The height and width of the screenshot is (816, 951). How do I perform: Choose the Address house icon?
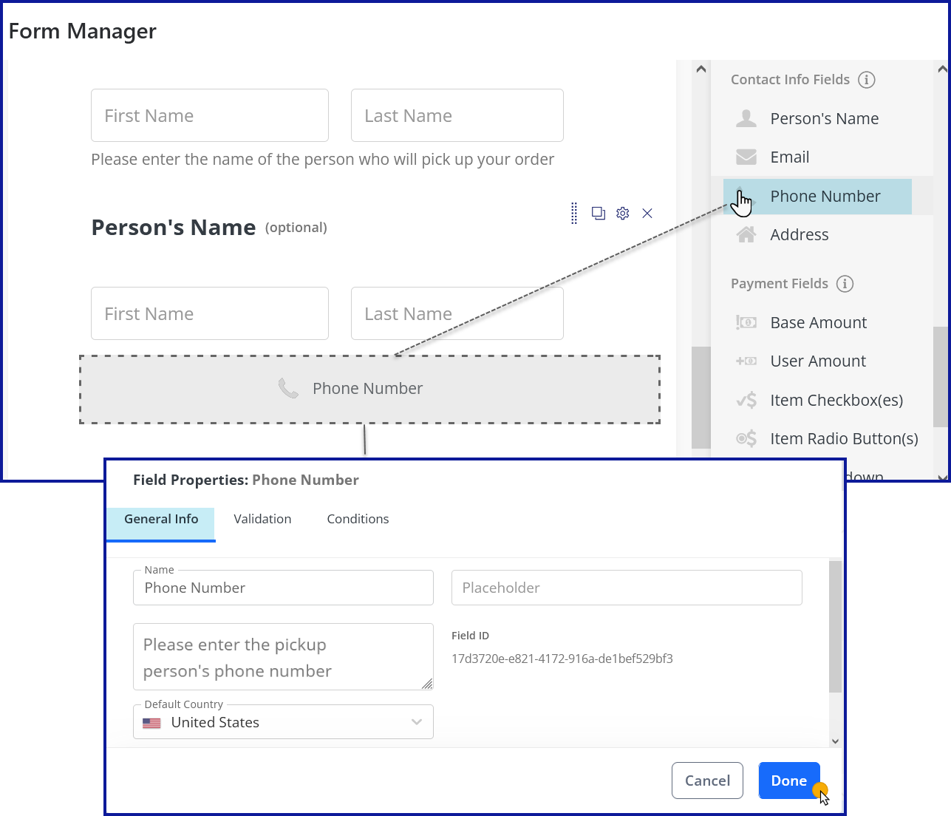point(746,235)
